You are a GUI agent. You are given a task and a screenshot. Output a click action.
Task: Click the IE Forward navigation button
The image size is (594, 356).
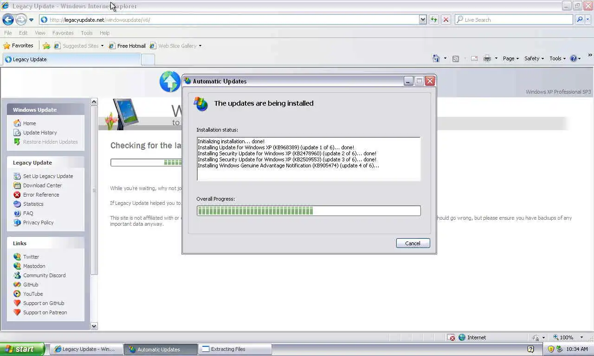pyautogui.click(x=21, y=19)
